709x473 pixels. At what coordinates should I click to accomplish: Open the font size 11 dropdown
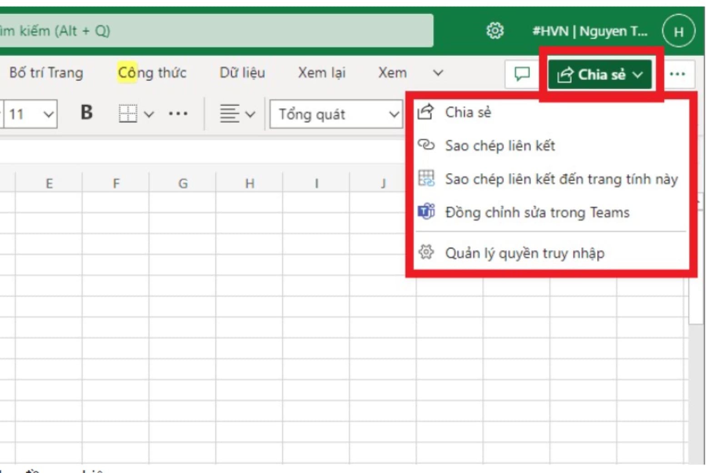30,114
